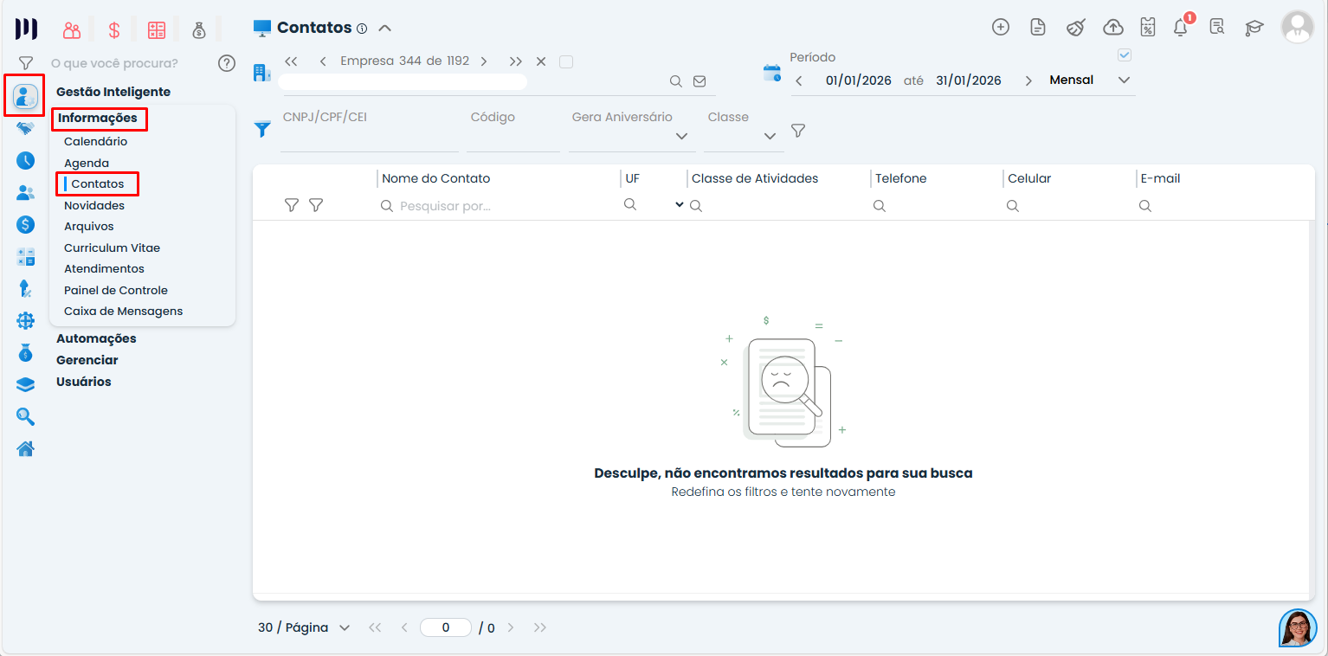Expand the Gera Aniversário dropdown
This screenshot has width=1328, height=656.
tap(681, 136)
